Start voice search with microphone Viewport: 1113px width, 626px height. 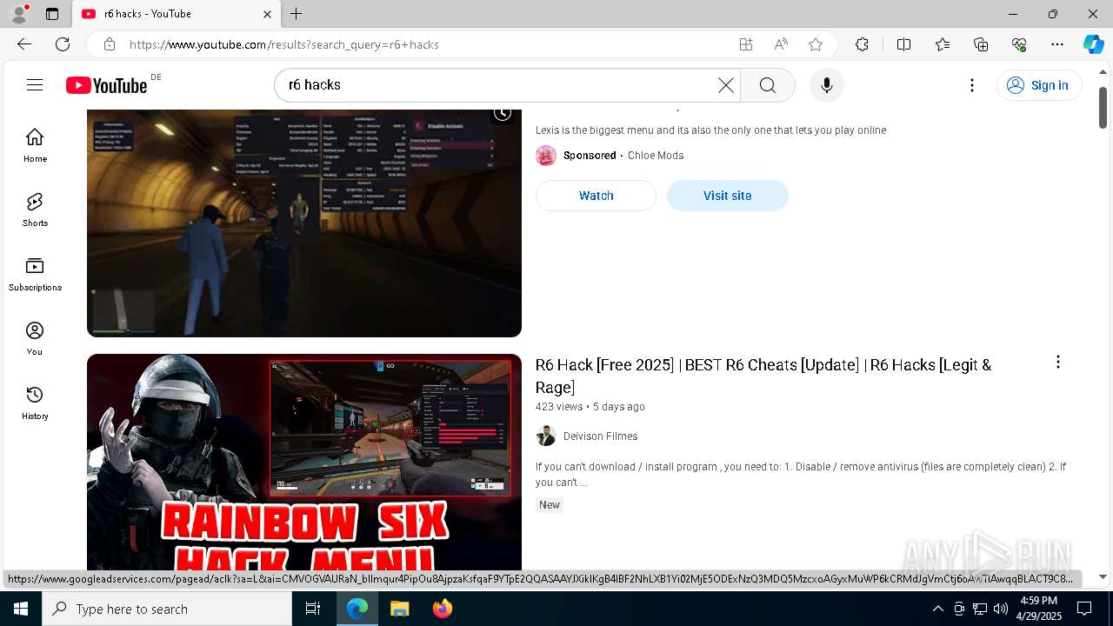pyautogui.click(x=827, y=85)
